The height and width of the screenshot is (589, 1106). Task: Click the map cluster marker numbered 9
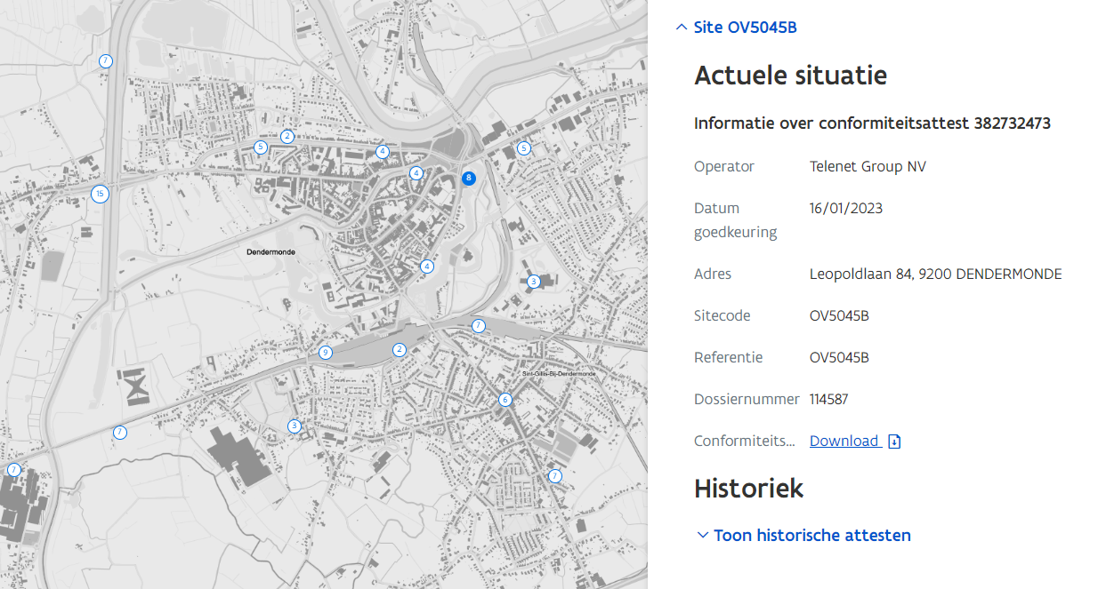click(x=326, y=353)
